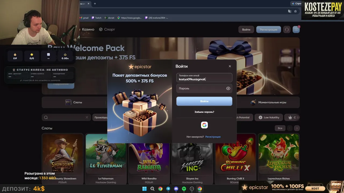The height and width of the screenshot is (193, 344).
Task: Switch to the Казино section
Action: [x=88, y=29]
